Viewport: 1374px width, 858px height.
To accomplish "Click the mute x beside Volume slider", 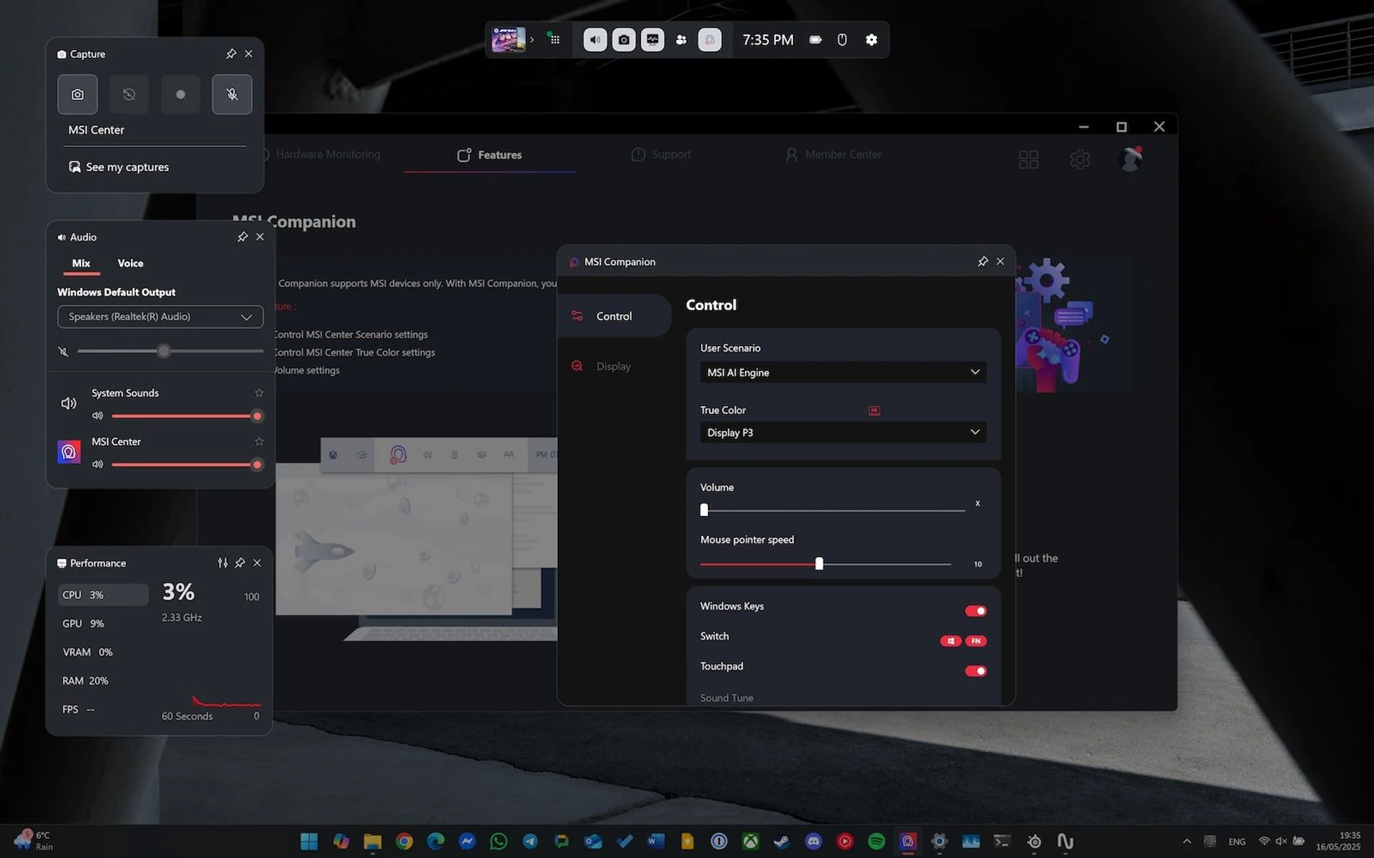I will [x=978, y=503].
